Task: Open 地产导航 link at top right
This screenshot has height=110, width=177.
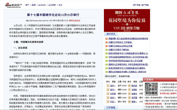Action: [145, 5]
